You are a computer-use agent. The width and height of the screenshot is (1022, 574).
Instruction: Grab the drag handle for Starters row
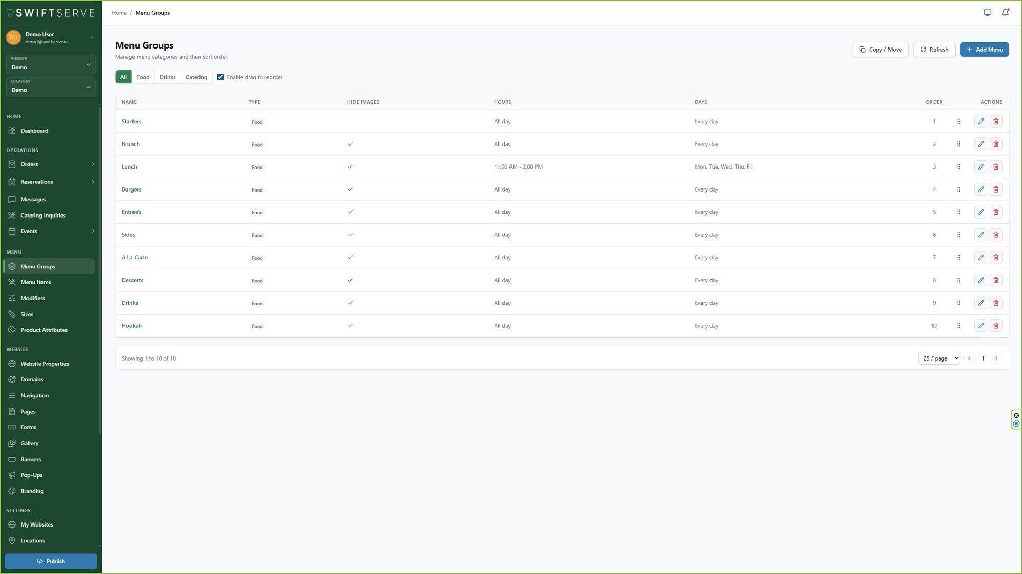959,121
